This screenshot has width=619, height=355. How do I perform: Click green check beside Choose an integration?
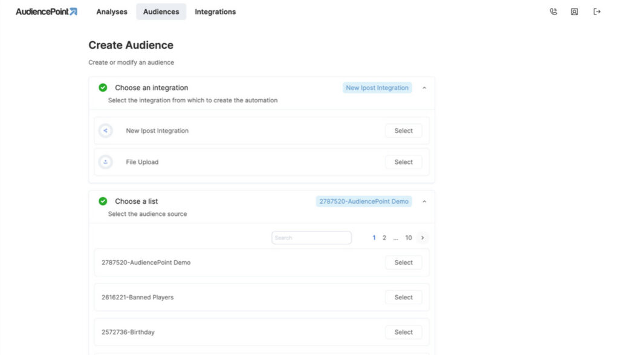click(x=103, y=88)
